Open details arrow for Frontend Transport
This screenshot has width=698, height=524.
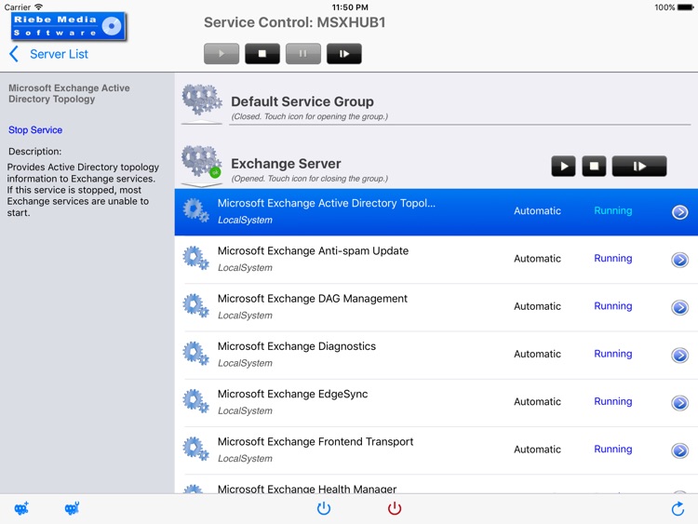679,450
